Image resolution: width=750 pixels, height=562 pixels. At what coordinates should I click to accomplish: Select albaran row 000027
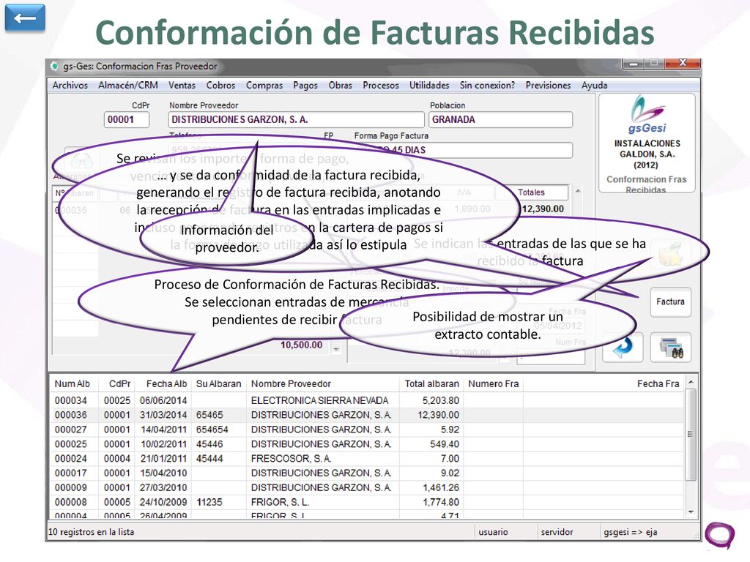pyautogui.click(x=367, y=430)
